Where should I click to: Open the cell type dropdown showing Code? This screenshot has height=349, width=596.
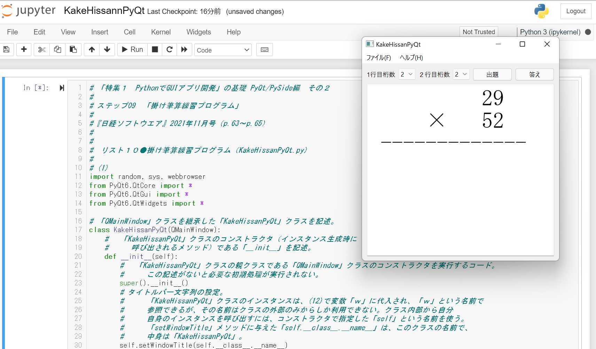(x=223, y=50)
